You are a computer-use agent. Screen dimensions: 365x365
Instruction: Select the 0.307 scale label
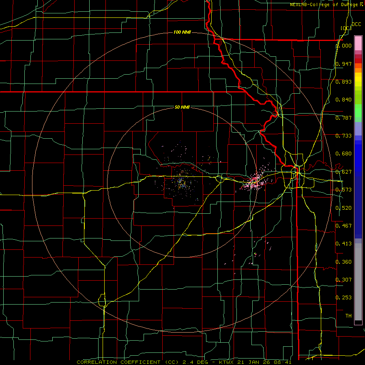click(x=344, y=279)
